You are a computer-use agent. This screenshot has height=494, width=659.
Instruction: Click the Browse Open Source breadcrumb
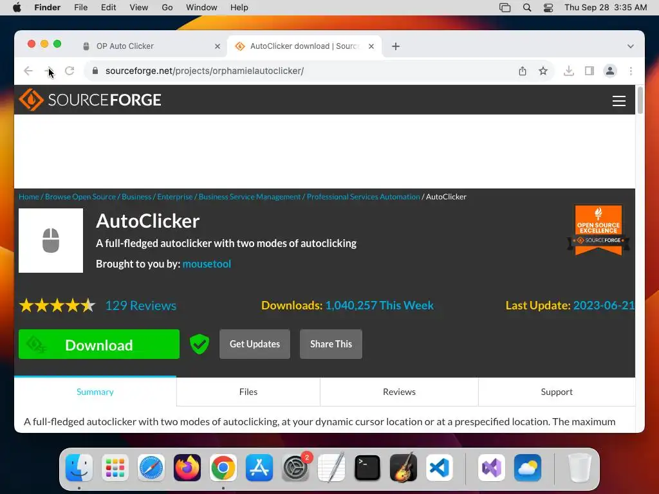tap(80, 197)
